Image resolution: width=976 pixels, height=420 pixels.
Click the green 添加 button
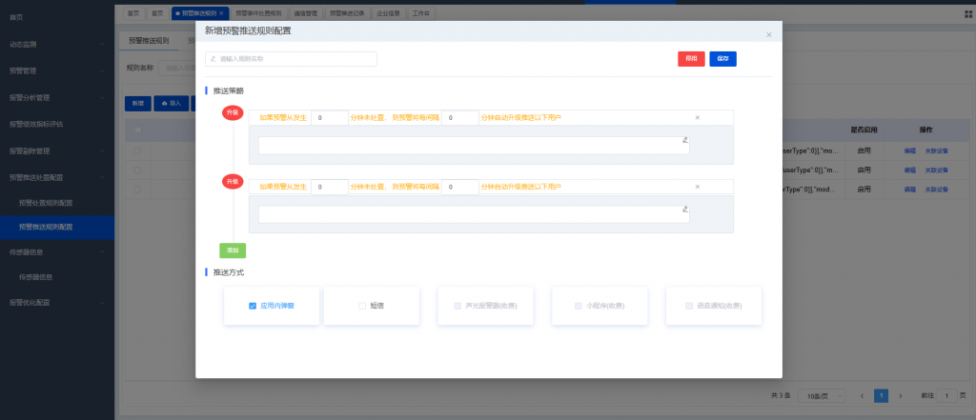(233, 250)
